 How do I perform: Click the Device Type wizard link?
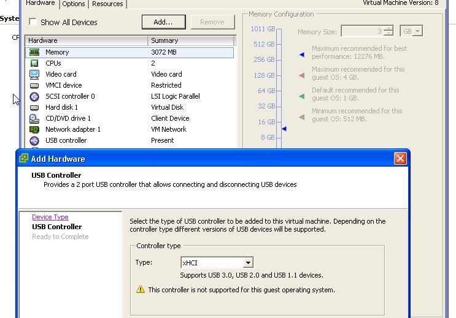coord(50,217)
